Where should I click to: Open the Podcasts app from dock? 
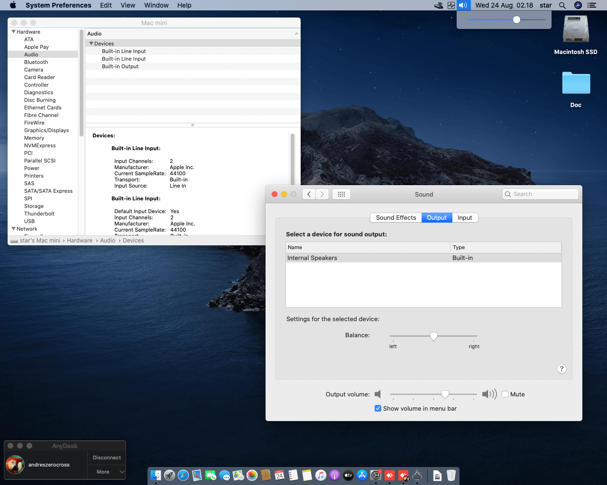click(334, 475)
